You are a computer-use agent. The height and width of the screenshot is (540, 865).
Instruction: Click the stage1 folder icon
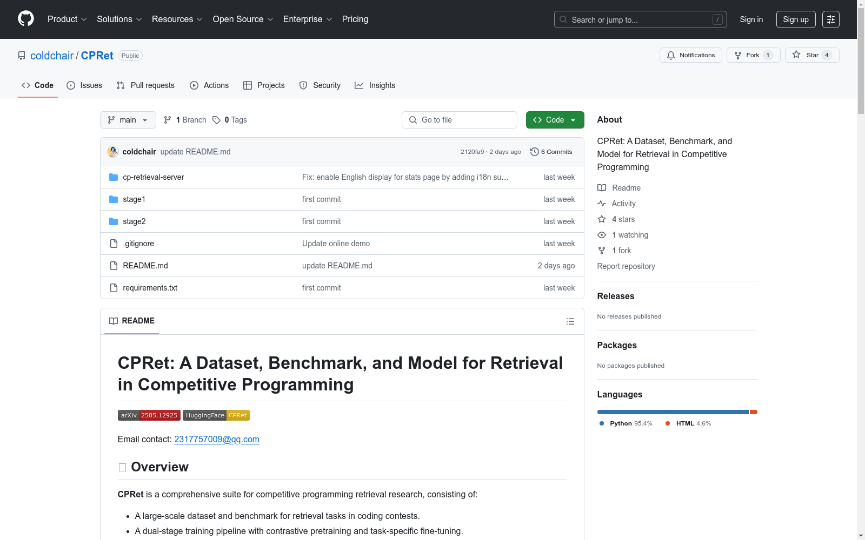[x=114, y=199]
